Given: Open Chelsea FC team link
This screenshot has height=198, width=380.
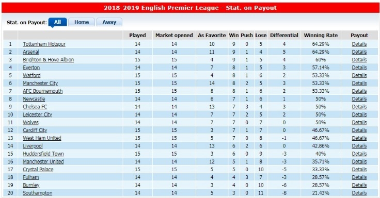Looking at the screenshot, I should click(x=35, y=107).
